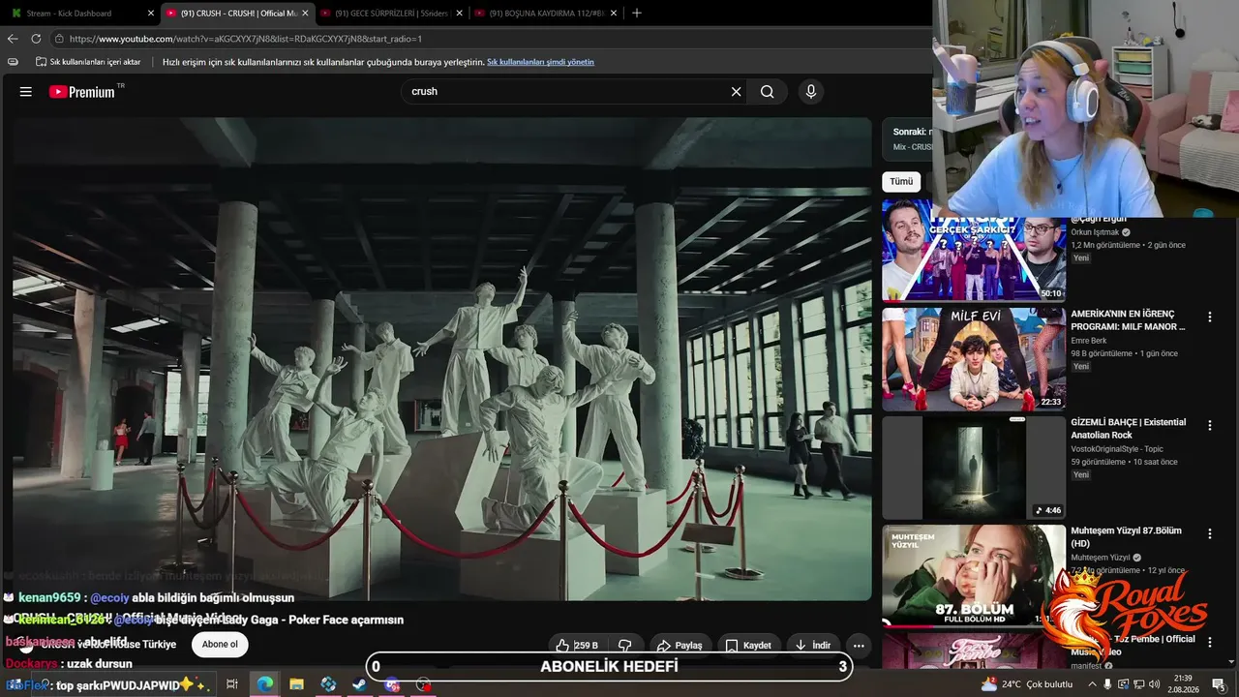Image resolution: width=1239 pixels, height=697 pixels.
Task: Close the CRUSH - CRUSH! tab
Action: tap(305, 14)
